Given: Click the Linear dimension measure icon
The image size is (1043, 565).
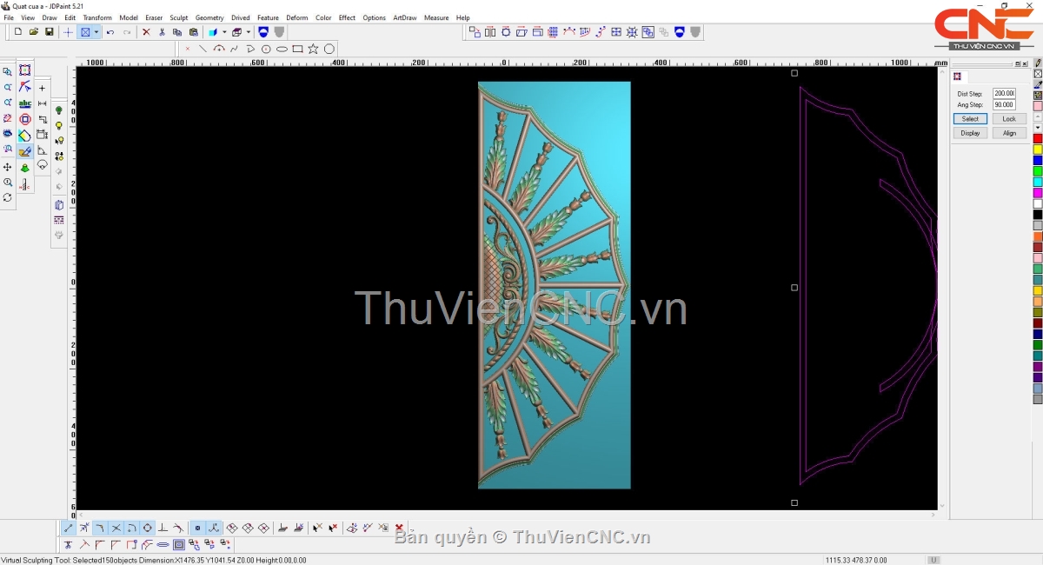Looking at the screenshot, I should click(42, 103).
